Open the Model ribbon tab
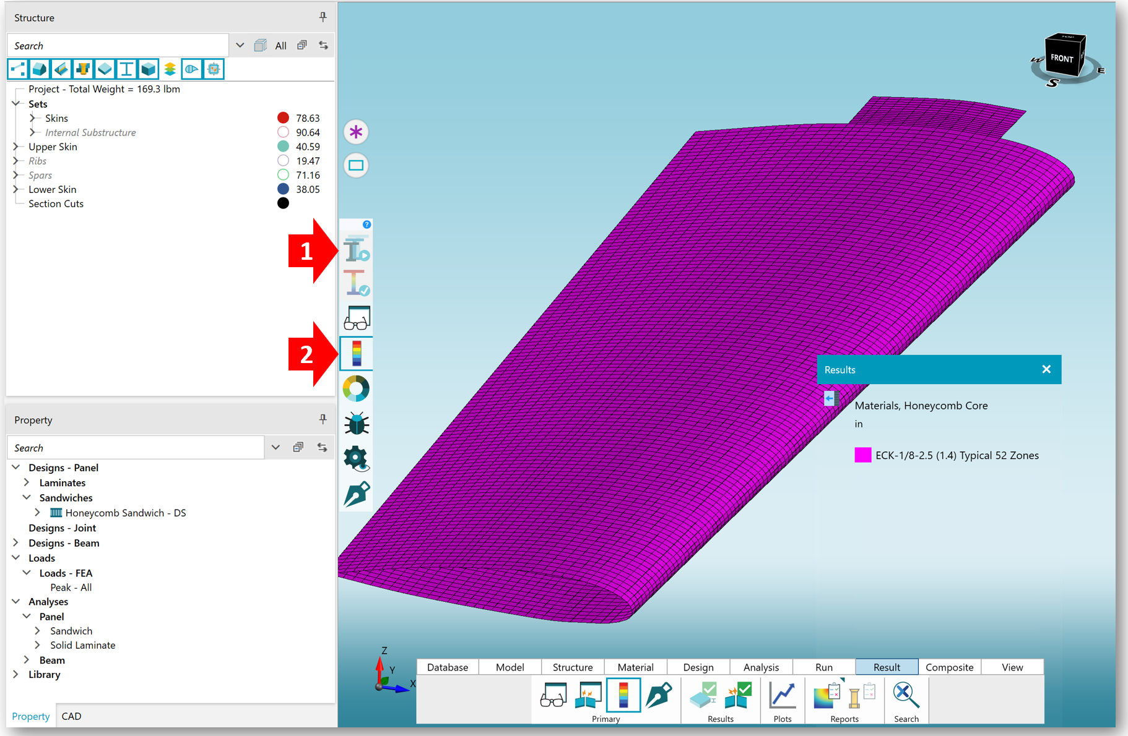The height and width of the screenshot is (736, 1128). (510, 667)
